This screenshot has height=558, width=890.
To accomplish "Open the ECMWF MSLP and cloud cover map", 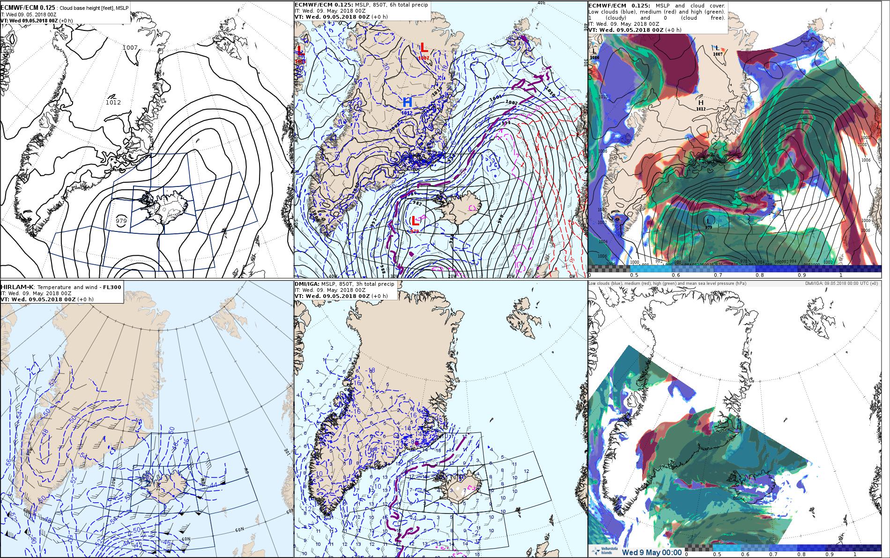I will pyautogui.click(x=734, y=139).
